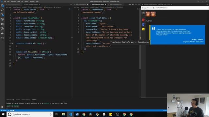Click the split editor icon in the toolbar
The height and width of the screenshot is (117, 209).
coord(136,4)
